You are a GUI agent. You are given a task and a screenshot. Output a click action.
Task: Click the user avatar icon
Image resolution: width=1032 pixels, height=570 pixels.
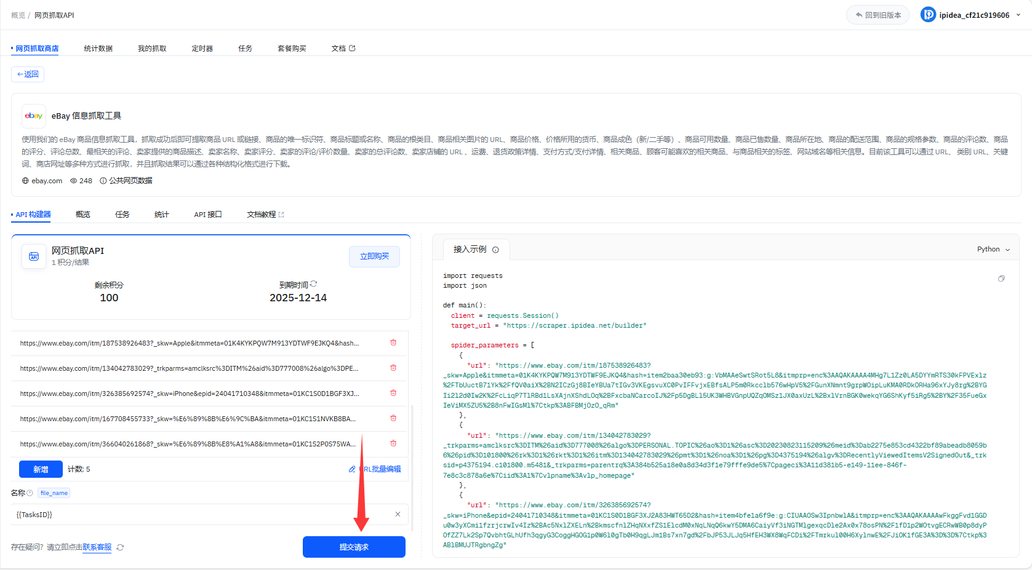tap(928, 15)
